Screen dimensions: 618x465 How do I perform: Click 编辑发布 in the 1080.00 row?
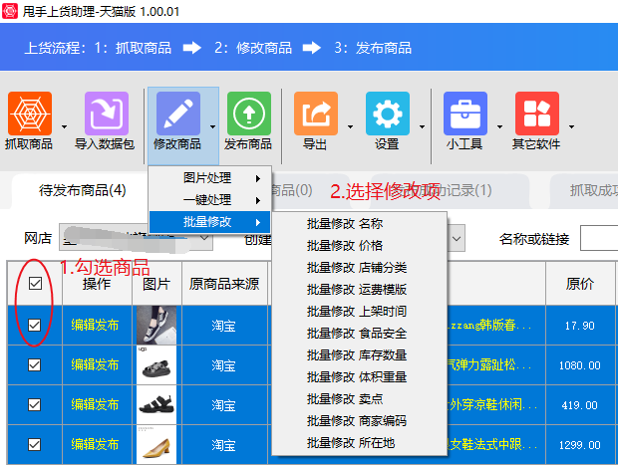coord(95,365)
